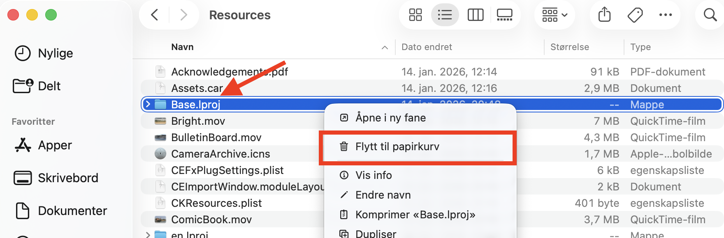Click the ComicBook.mov thumbnail icon
The width and height of the screenshot is (724, 238).
[160, 220]
